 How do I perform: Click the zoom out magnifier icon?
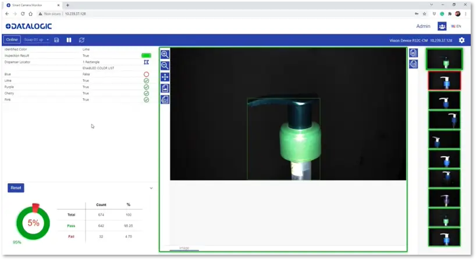pyautogui.click(x=165, y=66)
